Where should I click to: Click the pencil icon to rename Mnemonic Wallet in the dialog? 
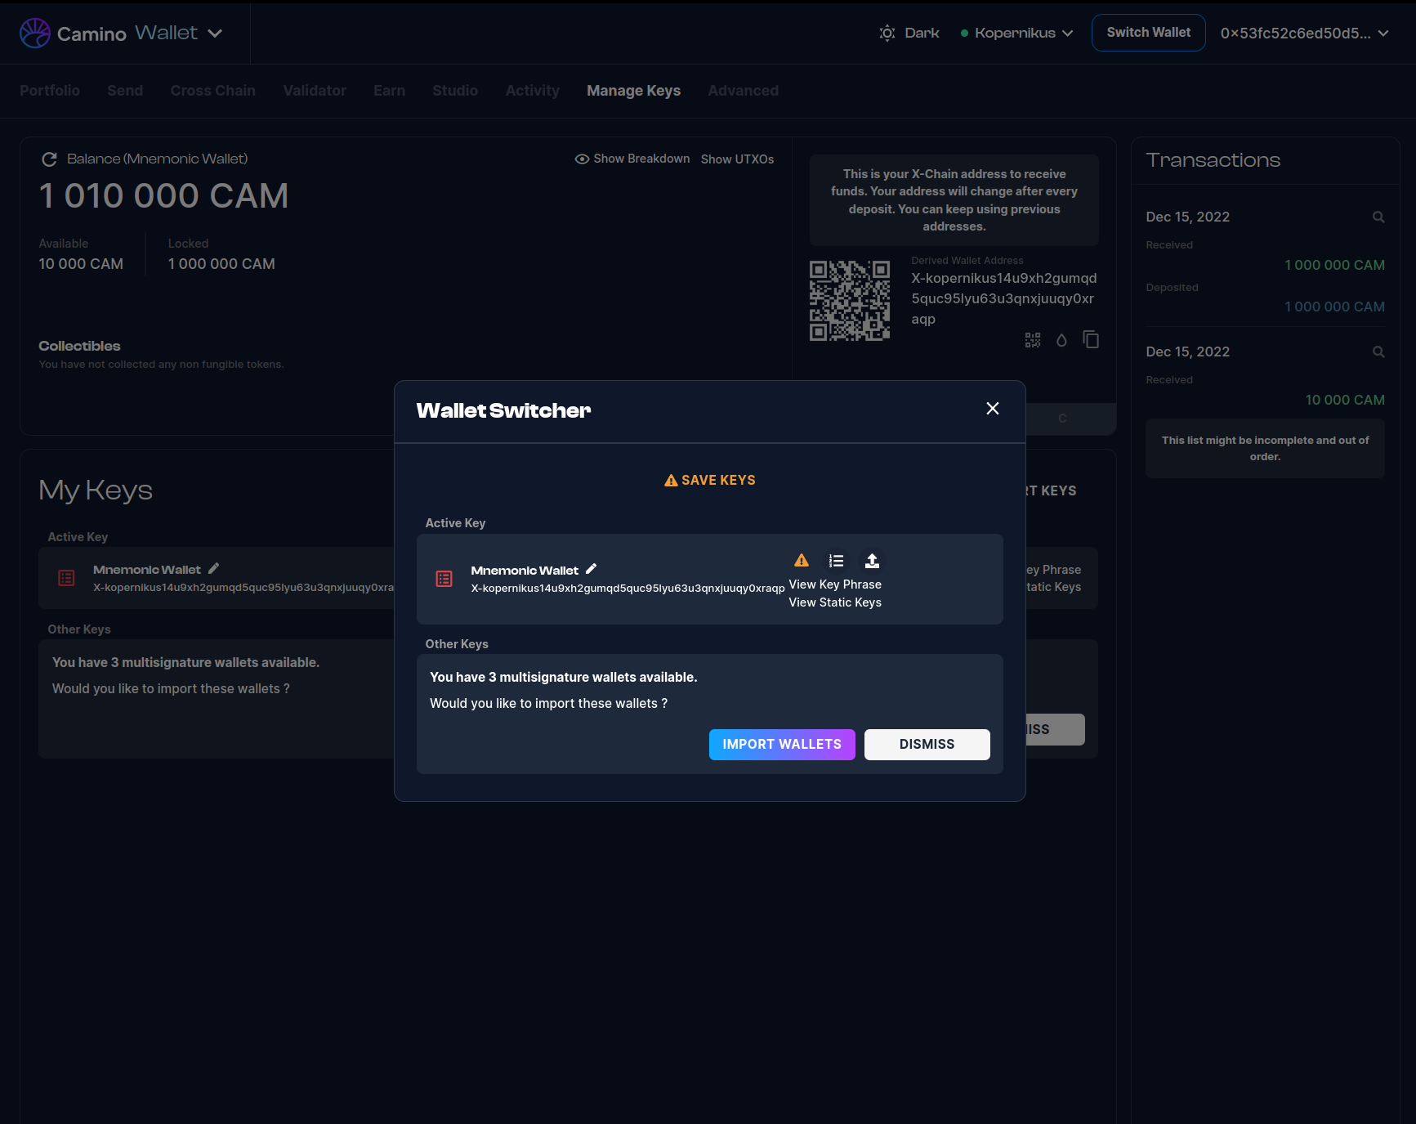pos(591,569)
